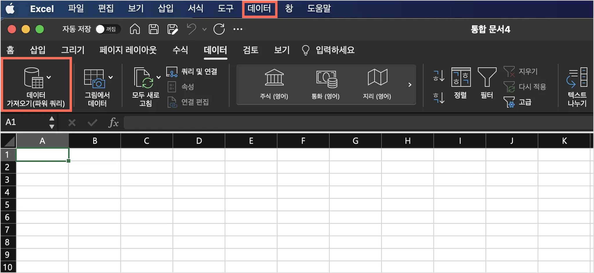Image resolution: width=594 pixels, height=273 pixels.
Task: Click the 모두 새로 고침 refresh icon
Action: coord(144,78)
